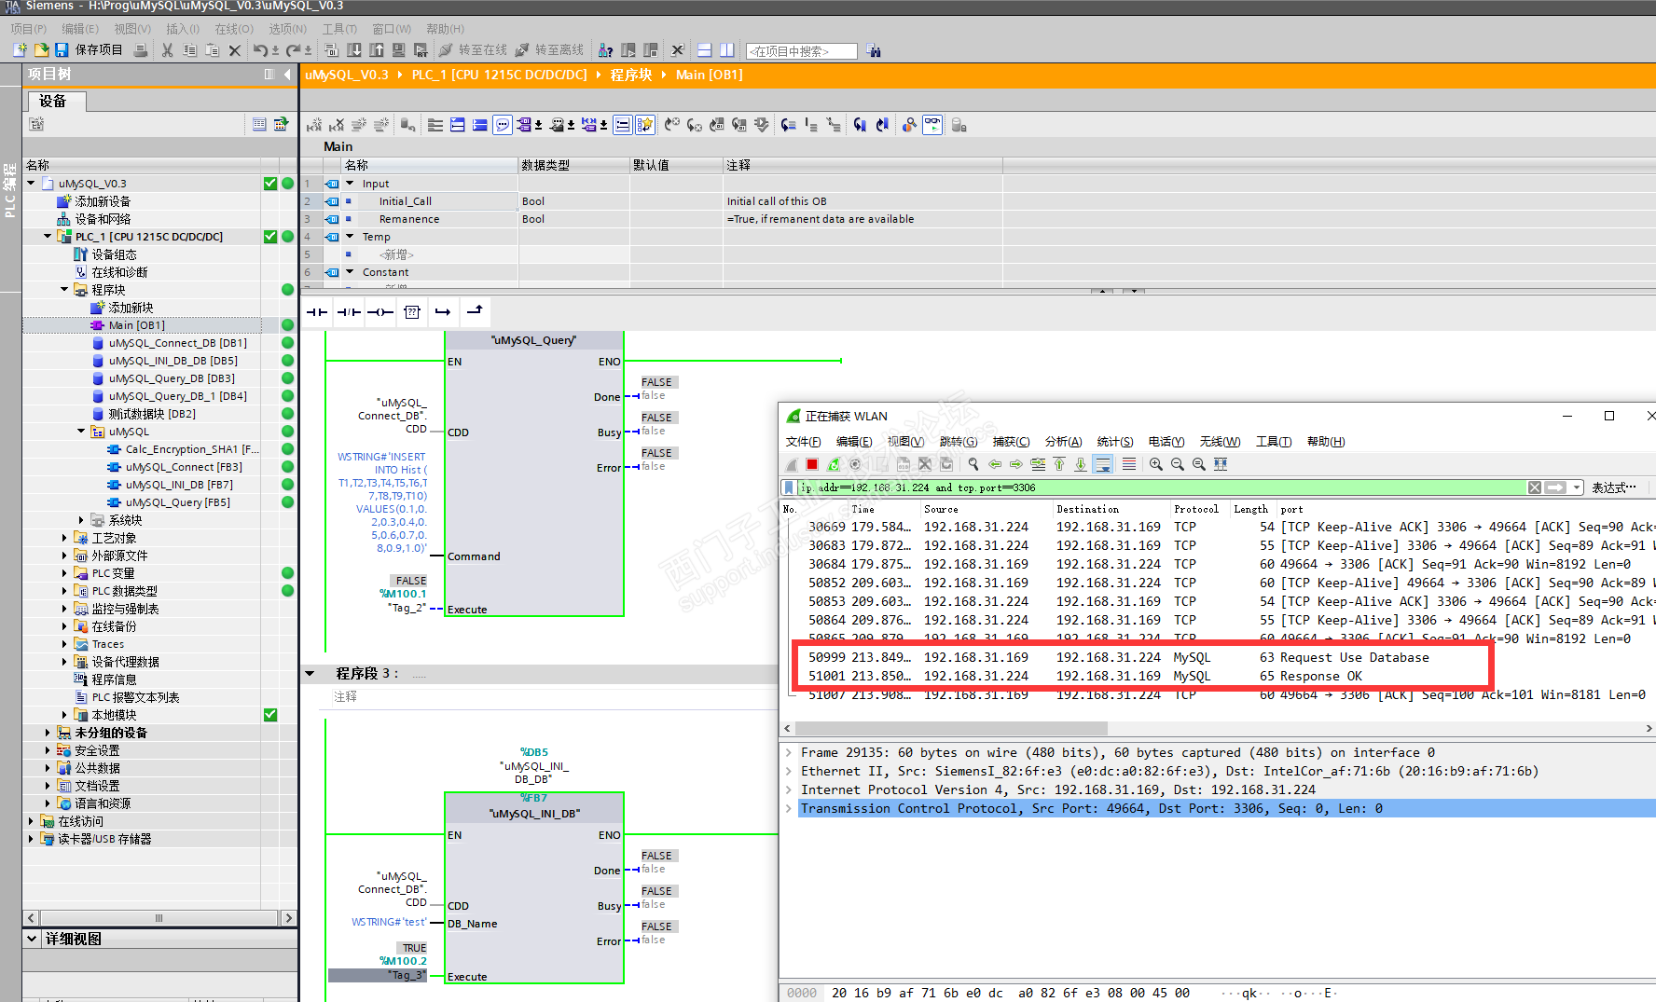Restart the Wireshark capture
Image resolution: width=1656 pixels, height=1002 pixels.
834,464
